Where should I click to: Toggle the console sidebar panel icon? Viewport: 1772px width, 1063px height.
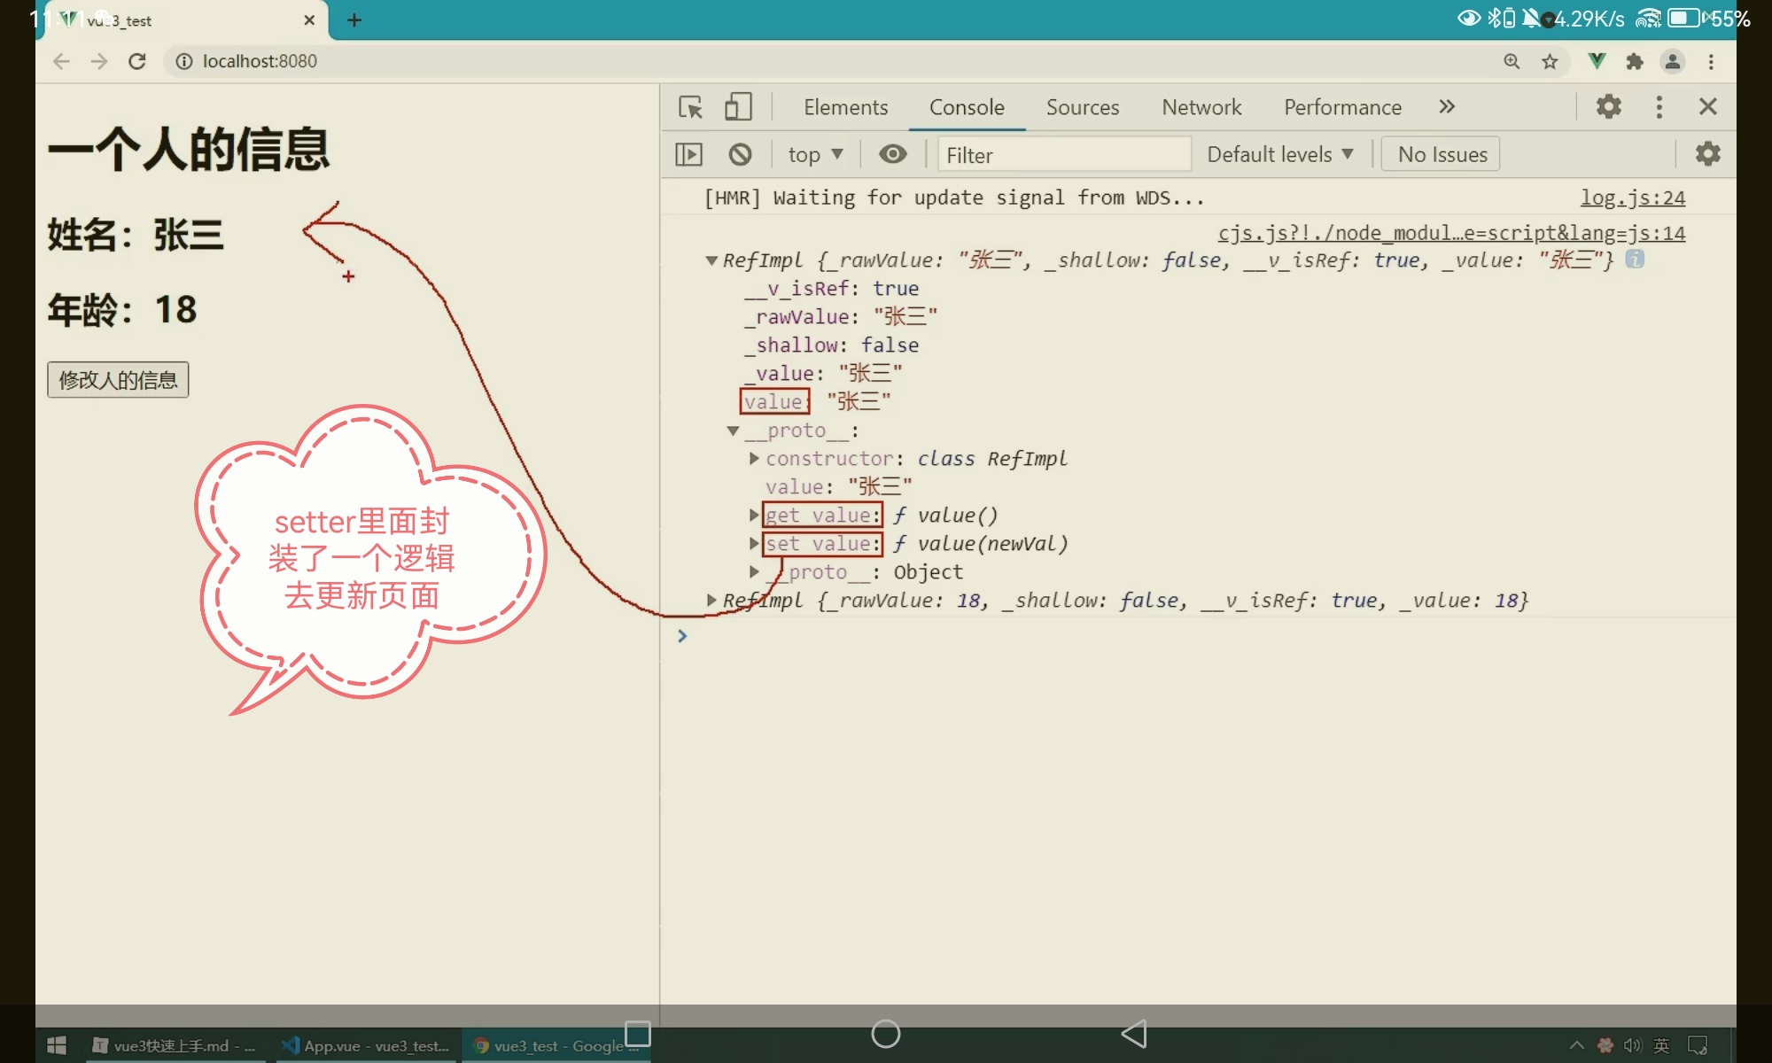click(688, 155)
